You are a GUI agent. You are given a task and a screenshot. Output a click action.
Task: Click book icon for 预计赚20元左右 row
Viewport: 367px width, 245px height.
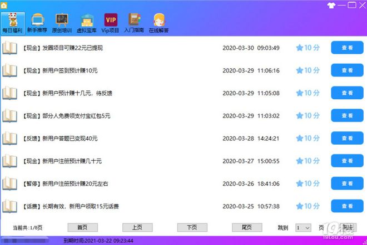coord(9,183)
